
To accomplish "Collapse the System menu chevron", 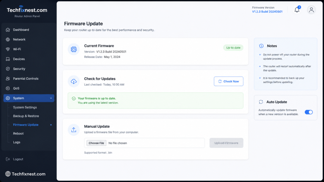I will point(51,98).
